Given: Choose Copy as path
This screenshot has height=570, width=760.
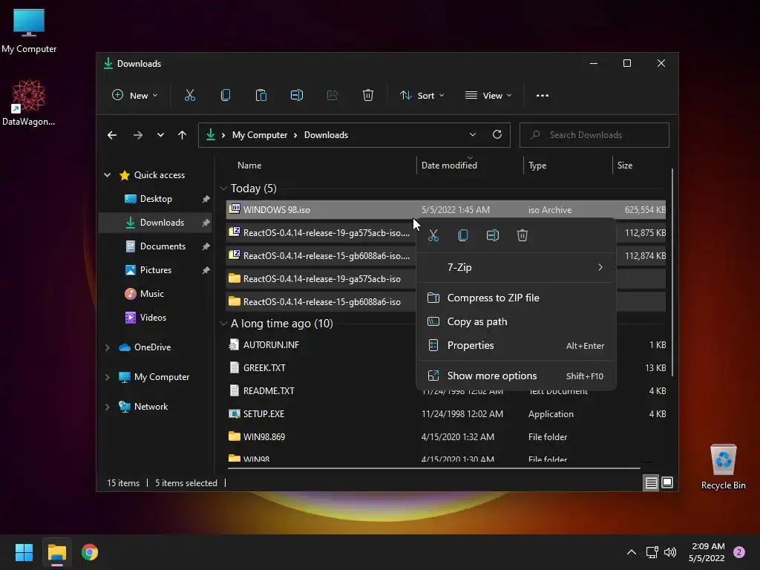Looking at the screenshot, I should pos(517,321).
